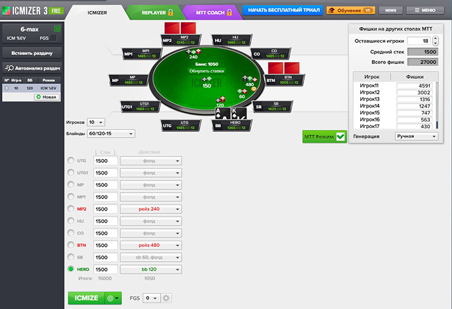Click the player chips list scrollbar
The image size is (452, 309).
tap(437, 97)
